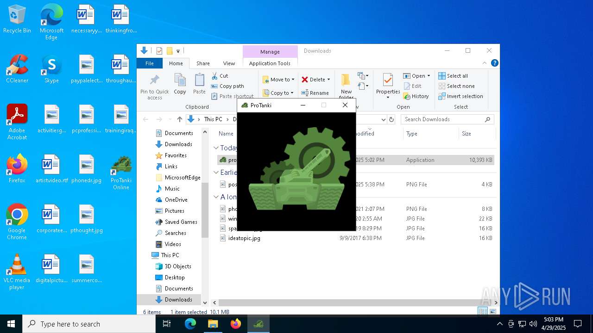Click the volume tray icon
The image size is (593, 333).
click(x=533, y=324)
